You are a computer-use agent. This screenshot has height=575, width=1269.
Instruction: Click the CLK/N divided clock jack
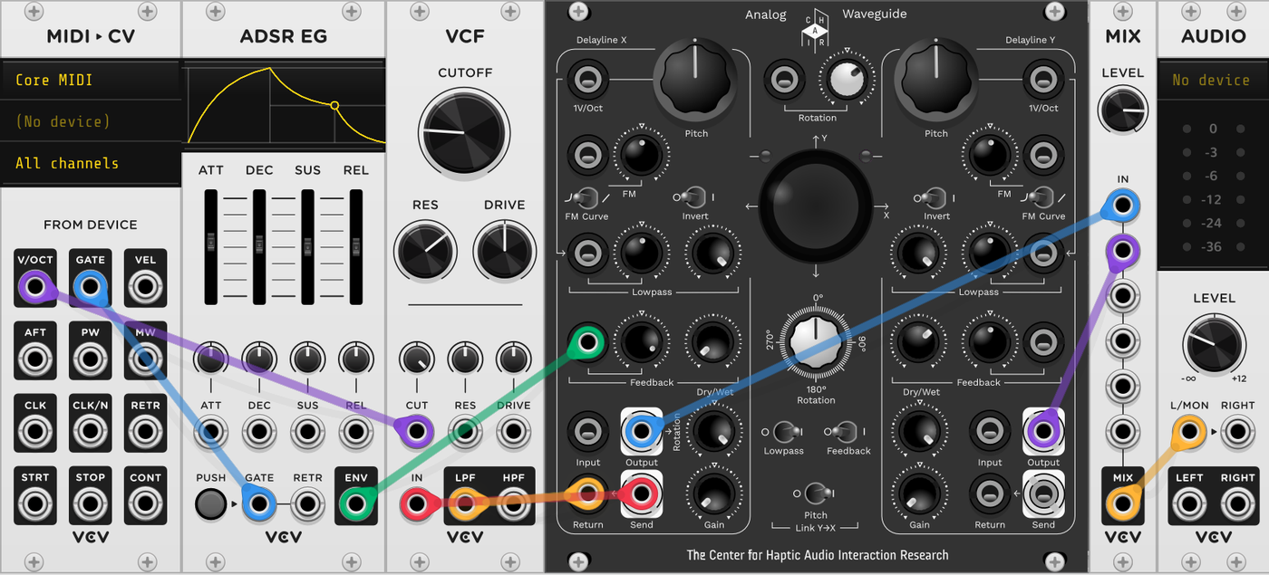pos(90,433)
